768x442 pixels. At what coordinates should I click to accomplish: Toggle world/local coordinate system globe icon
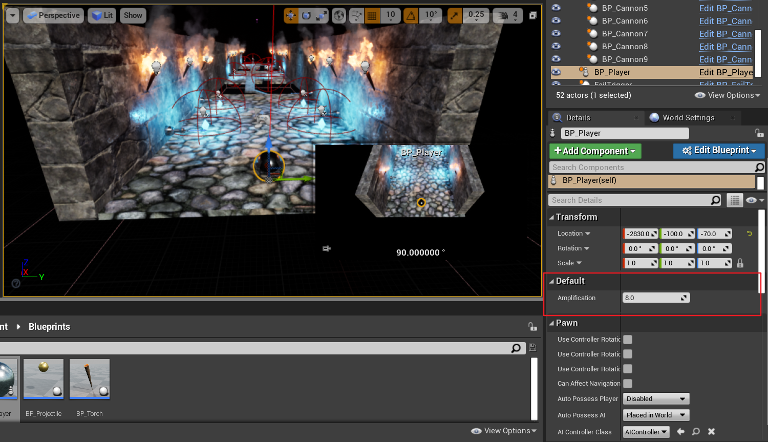(339, 15)
